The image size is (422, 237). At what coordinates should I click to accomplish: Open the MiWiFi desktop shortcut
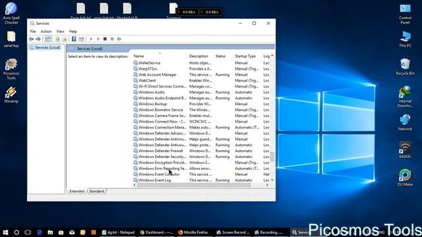coord(405,150)
